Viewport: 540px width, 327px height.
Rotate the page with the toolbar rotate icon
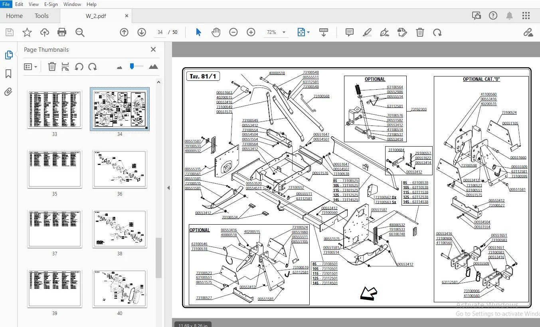pos(437,32)
